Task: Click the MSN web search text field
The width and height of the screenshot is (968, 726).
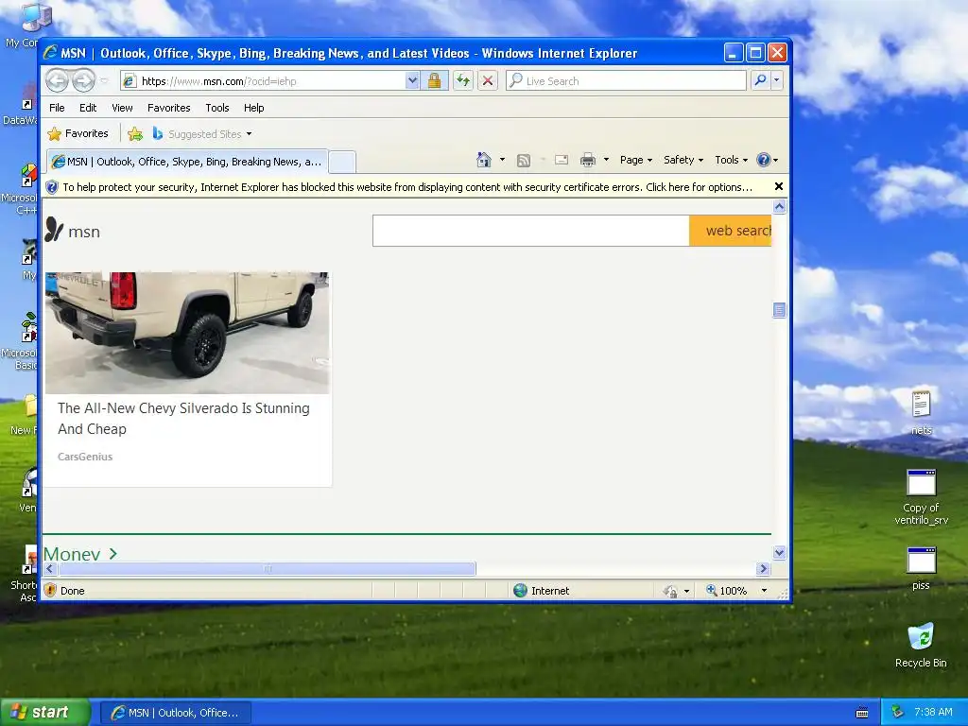Action: 531,231
